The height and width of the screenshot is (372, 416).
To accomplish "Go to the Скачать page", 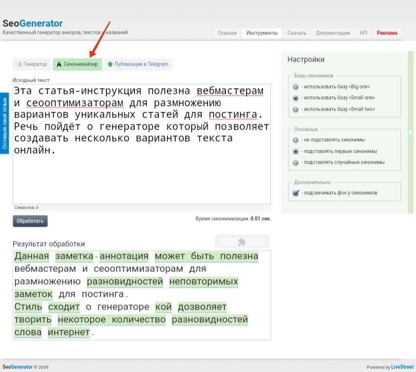I will pyautogui.click(x=296, y=33).
